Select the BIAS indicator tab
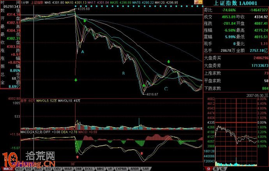This screenshot has width=269, height=171. click(x=38, y=169)
